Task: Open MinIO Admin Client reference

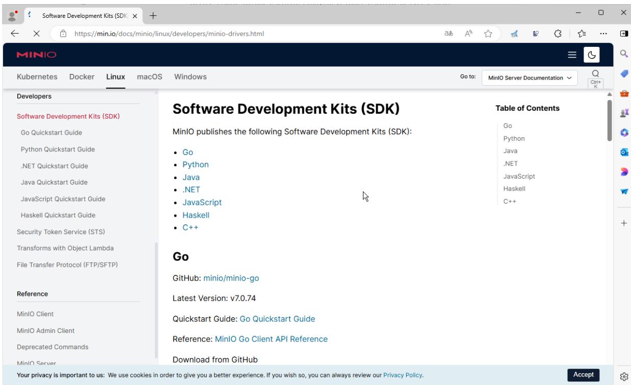Action: coord(45,330)
